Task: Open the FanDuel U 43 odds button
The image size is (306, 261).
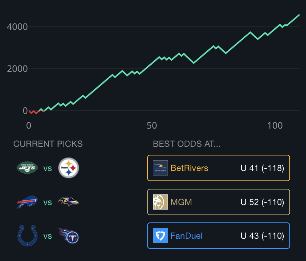Action: pos(219,236)
